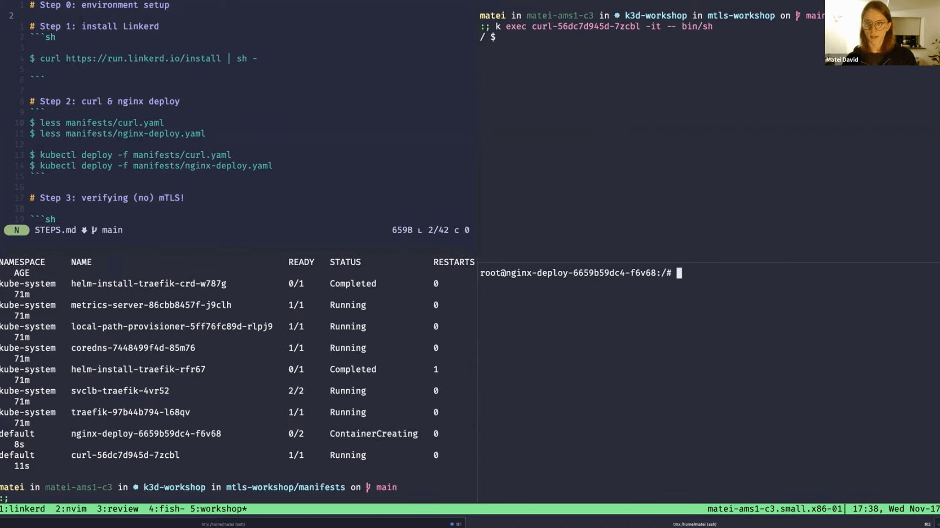This screenshot has height=528, width=940.
Task: Click the Matei David webcam thumbnail
Action: pyautogui.click(x=882, y=33)
